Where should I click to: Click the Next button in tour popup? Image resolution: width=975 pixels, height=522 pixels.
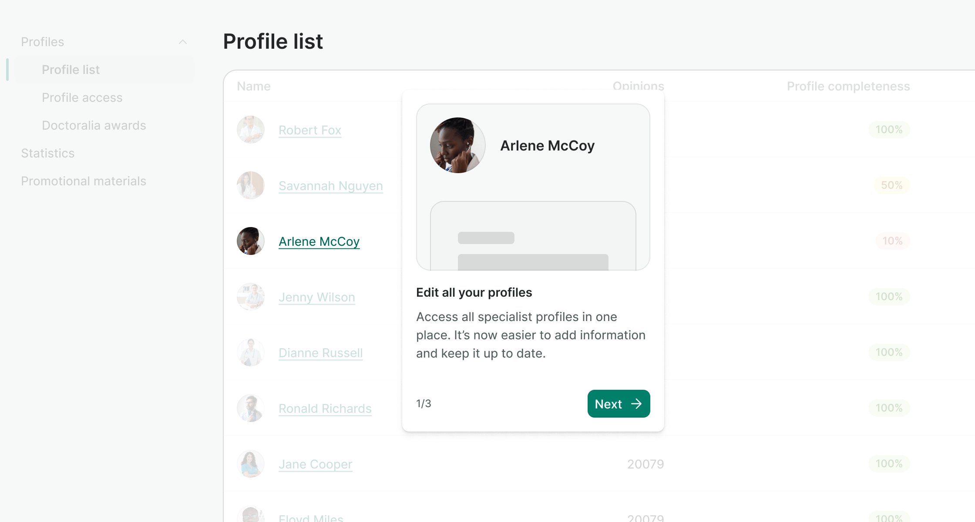pyautogui.click(x=619, y=404)
